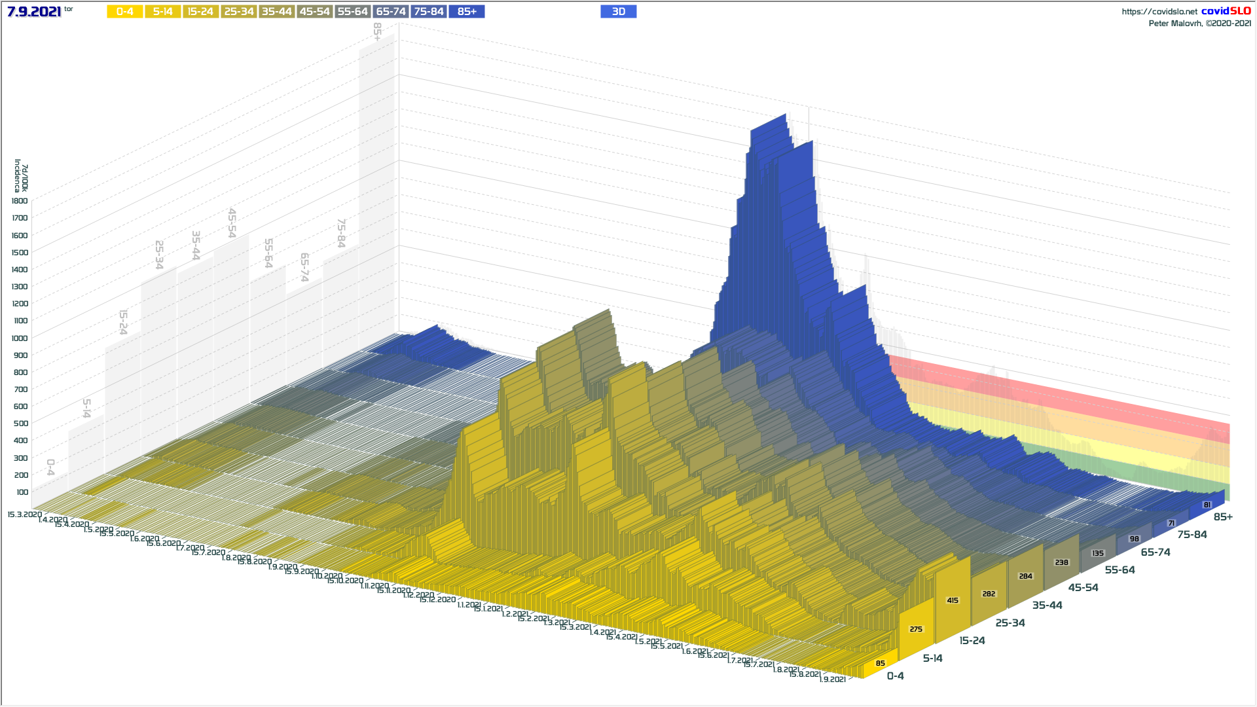1257x707 pixels.
Task: Select the 85+ axis label at right
Action: click(x=1222, y=517)
